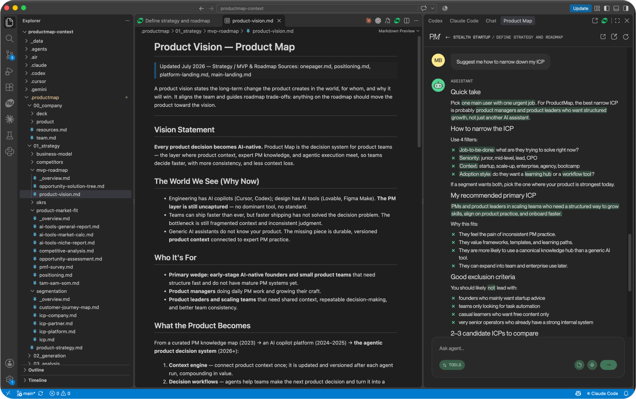This screenshot has width=636, height=399.
Task: Click the blue Update button
Action: pos(580,8)
